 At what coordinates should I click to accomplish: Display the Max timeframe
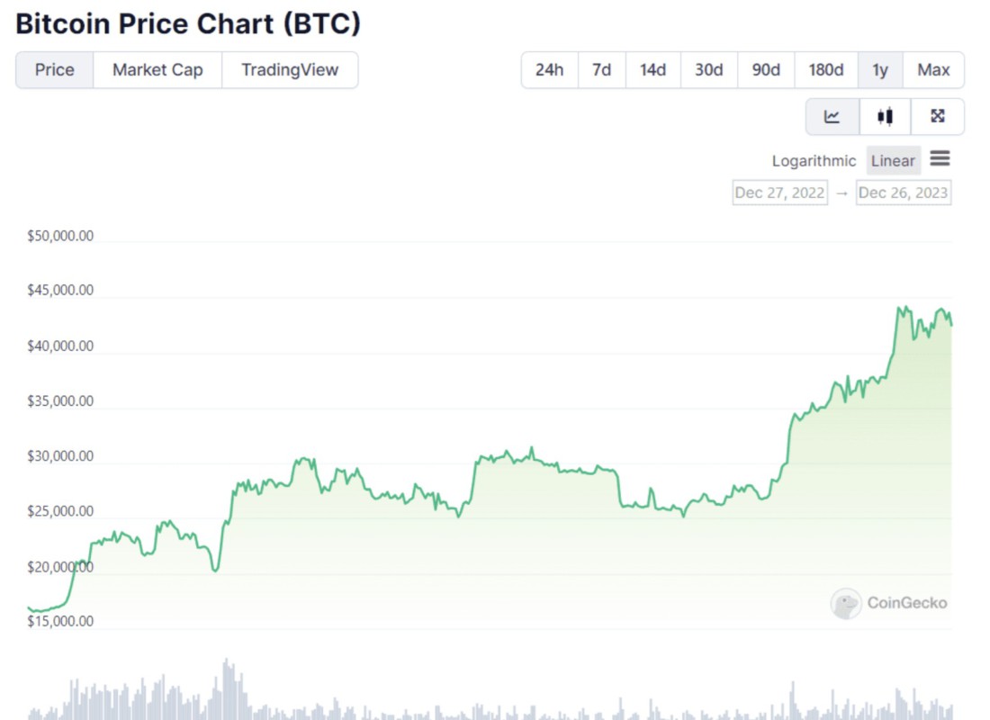[x=934, y=69]
